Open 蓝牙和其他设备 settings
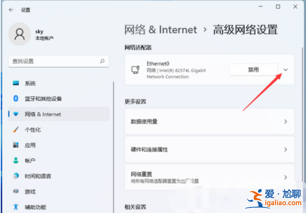Viewport: 306px width, 213px height. pos(59,99)
